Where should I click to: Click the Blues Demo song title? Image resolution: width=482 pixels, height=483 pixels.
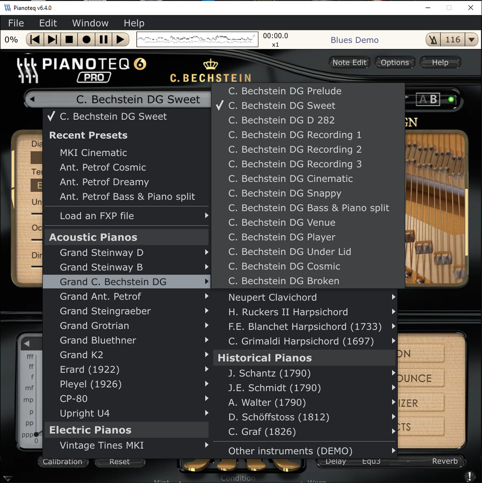click(355, 40)
